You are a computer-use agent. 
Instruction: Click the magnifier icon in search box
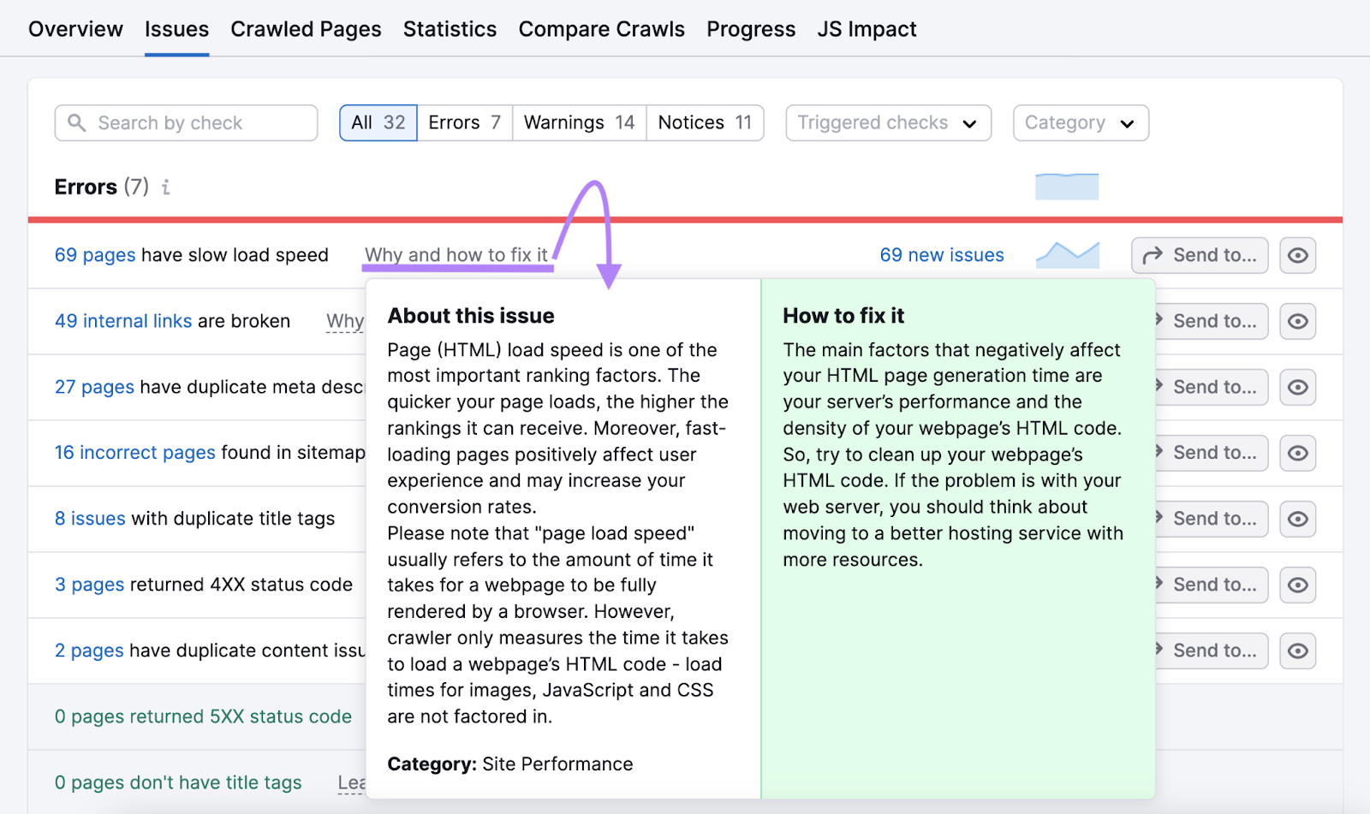point(77,123)
